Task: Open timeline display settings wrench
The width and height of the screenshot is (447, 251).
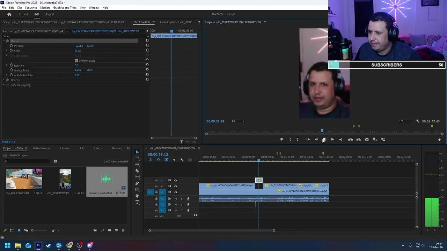Action: point(182,160)
